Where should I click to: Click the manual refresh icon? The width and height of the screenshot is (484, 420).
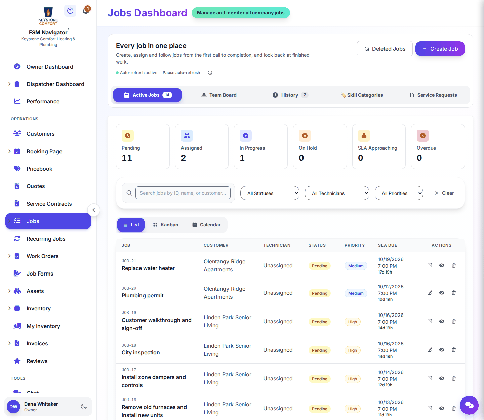pos(210,73)
